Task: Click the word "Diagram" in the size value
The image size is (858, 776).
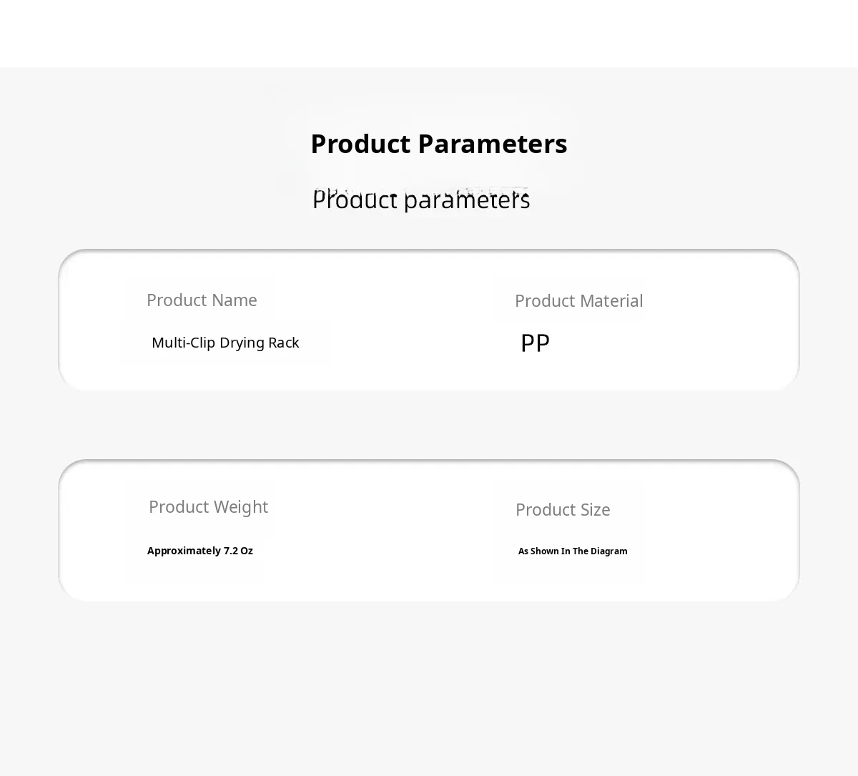Action: pos(609,551)
